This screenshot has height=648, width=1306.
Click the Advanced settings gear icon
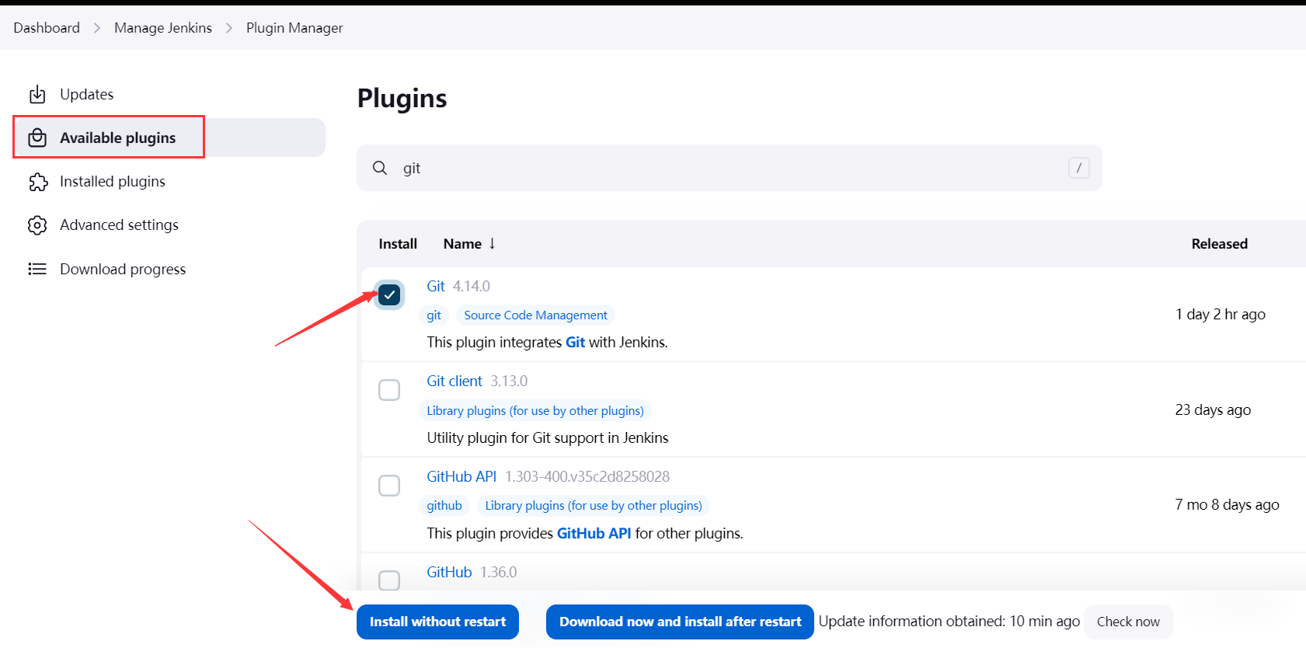click(x=37, y=225)
